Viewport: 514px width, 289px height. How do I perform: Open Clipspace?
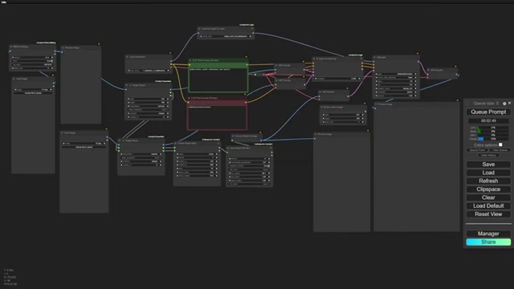click(x=488, y=189)
